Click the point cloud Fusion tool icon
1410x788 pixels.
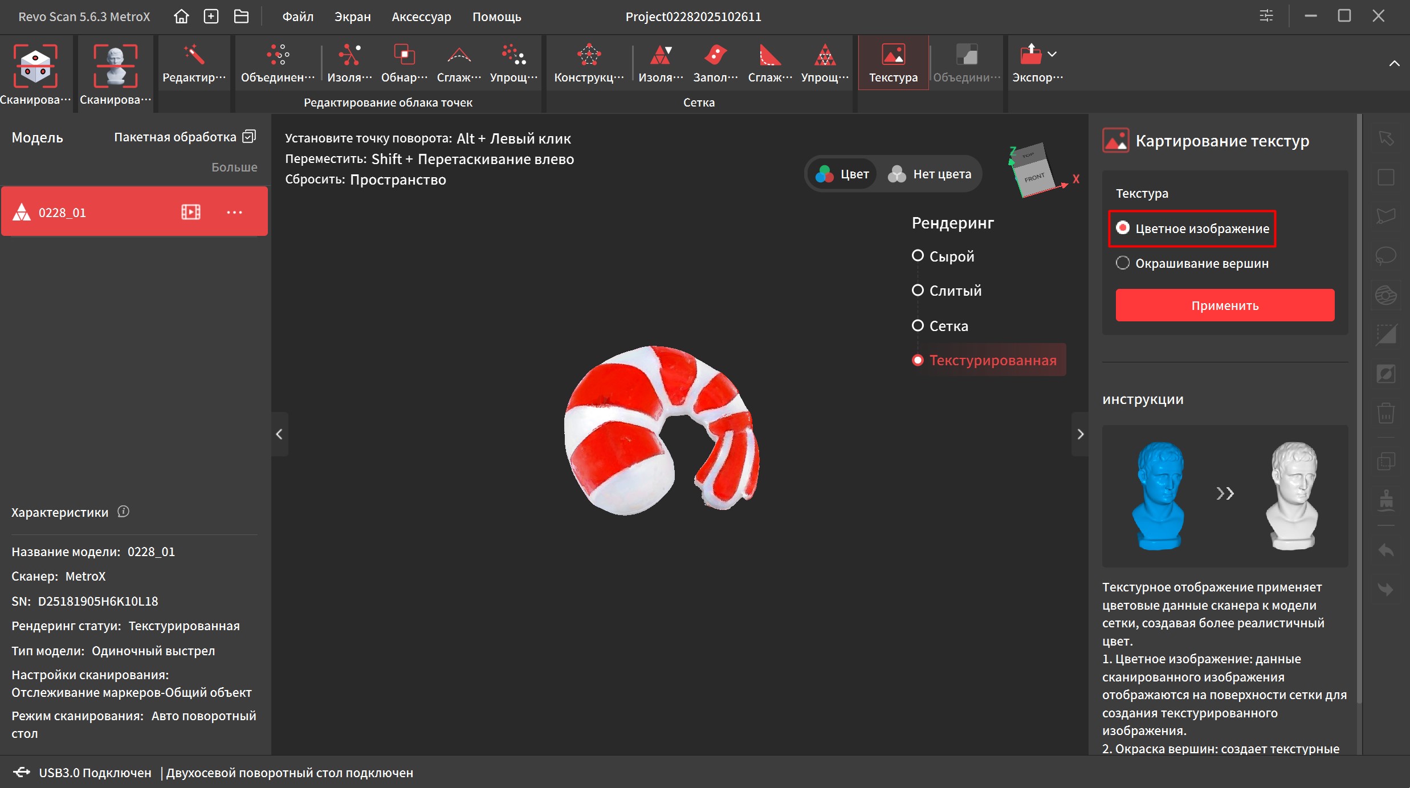coord(278,63)
